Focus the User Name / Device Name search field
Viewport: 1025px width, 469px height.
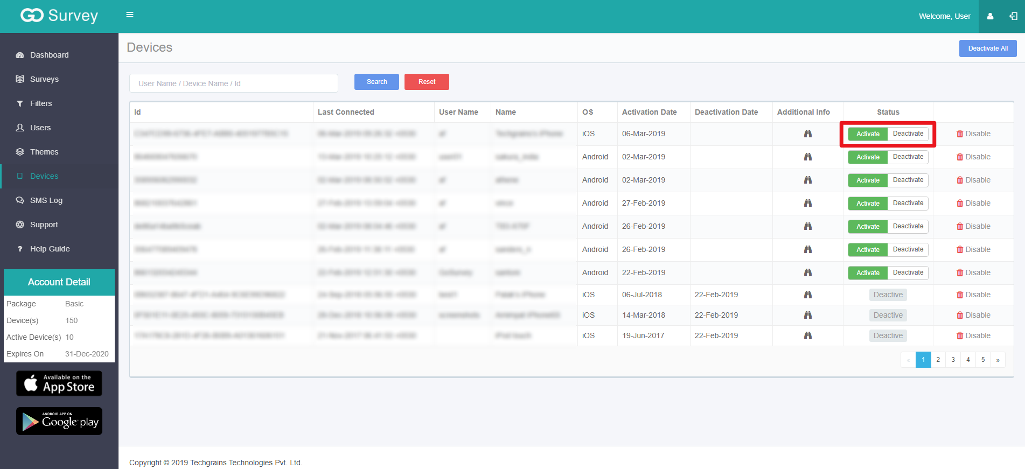coord(234,83)
